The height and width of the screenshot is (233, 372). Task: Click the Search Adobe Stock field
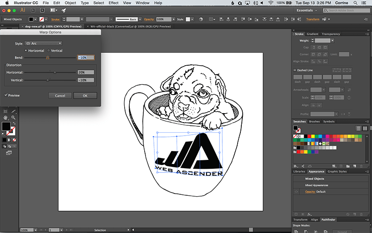(x=346, y=10)
